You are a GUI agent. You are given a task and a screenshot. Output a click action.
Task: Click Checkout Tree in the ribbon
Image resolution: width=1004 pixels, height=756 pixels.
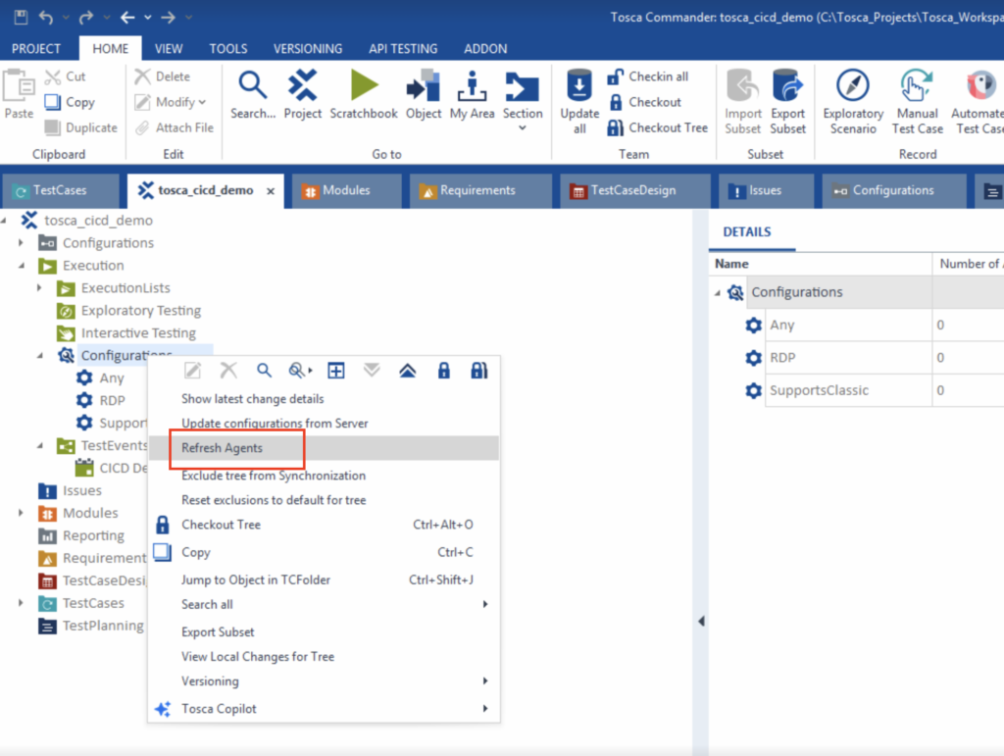pyautogui.click(x=657, y=128)
